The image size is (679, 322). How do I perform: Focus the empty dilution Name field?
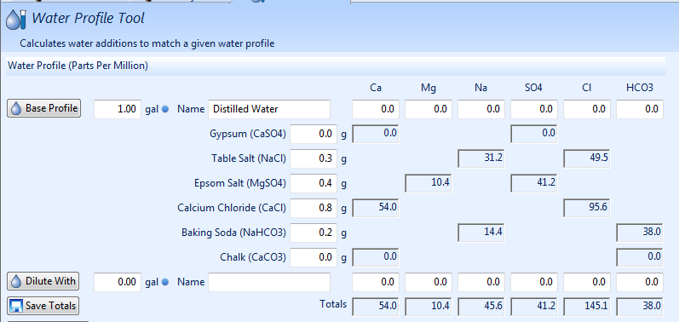(x=269, y=282)
